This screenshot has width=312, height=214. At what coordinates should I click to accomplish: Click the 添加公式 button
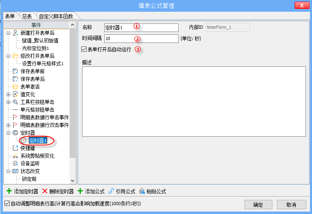(x=91, y=191)
